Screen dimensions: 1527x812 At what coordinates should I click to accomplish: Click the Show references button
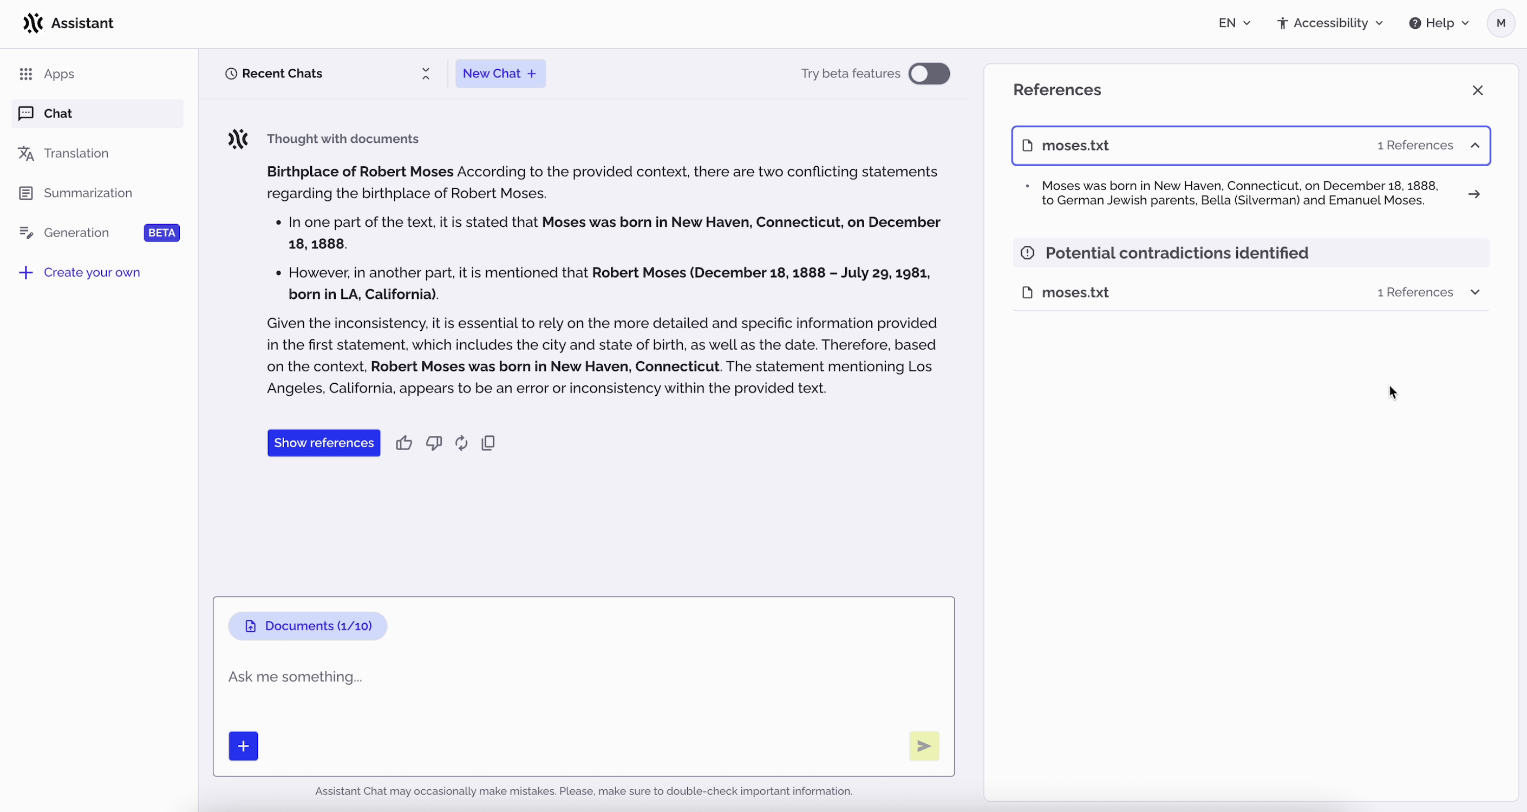point(324,443)
